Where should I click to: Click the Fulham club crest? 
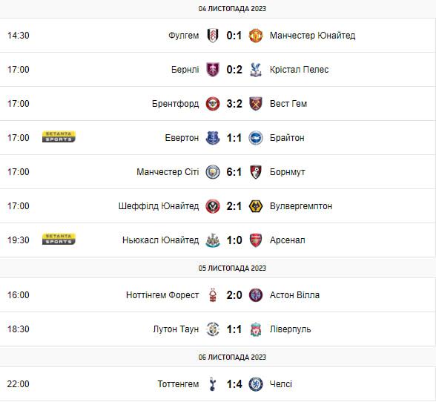coord(213,36)
